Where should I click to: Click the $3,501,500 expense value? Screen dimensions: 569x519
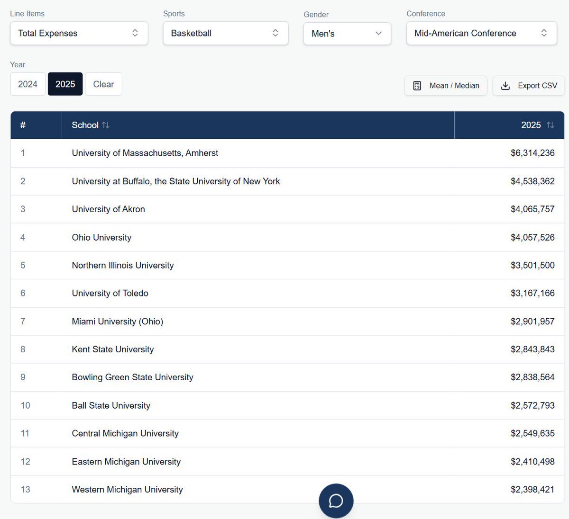coord(532,265)
